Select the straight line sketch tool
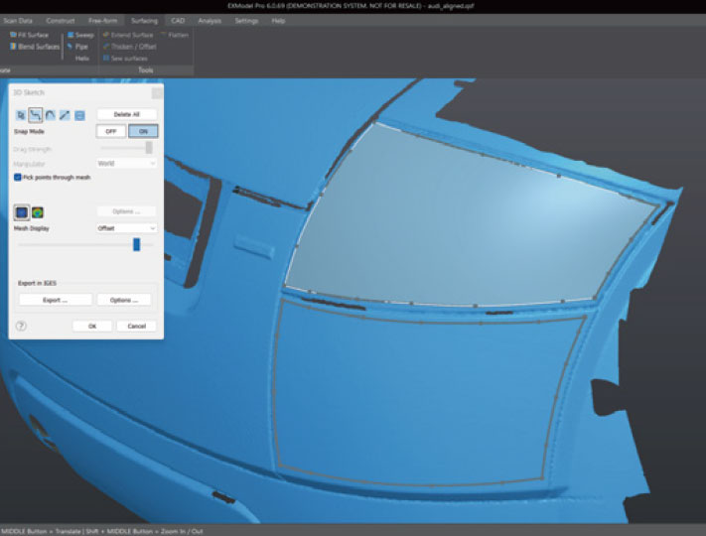The height and width of the screenshot is (536, 706). 65,115
